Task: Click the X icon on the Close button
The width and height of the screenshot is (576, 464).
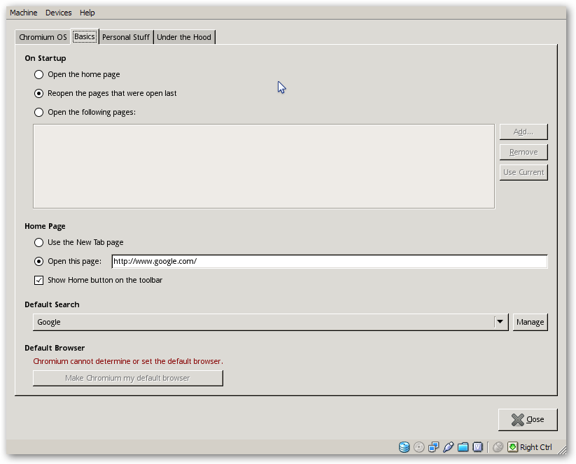Action: point(518,419)
